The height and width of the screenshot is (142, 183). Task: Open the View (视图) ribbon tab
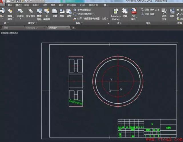pyautogui.click(x=45, y=5)
